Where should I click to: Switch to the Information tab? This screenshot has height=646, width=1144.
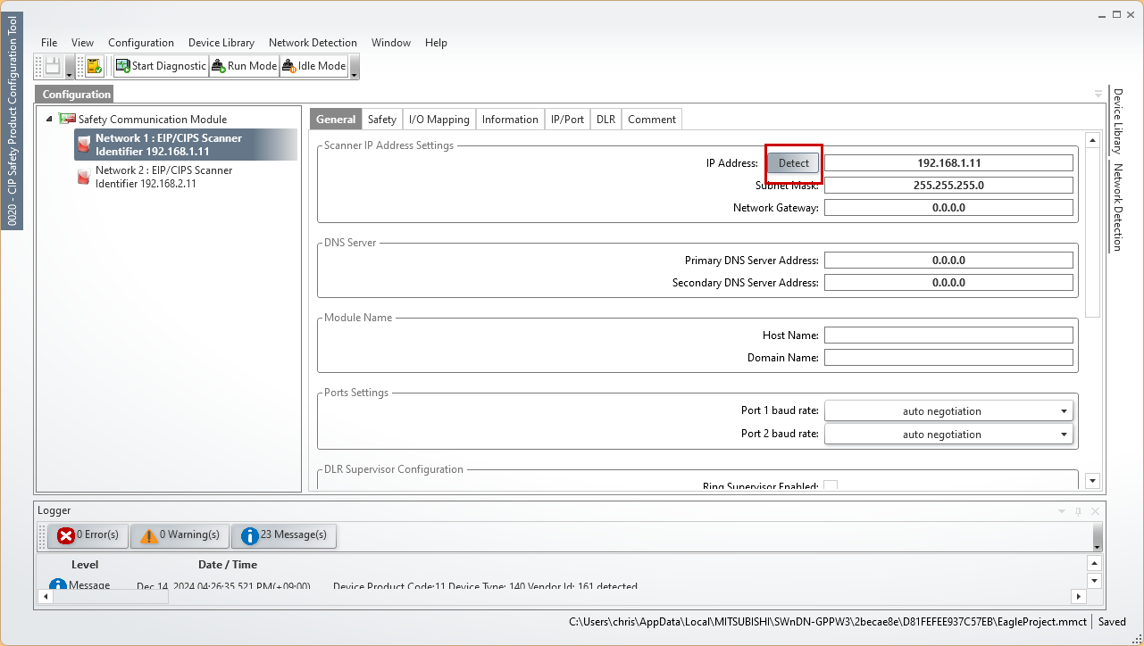click(x=510, y=119)
